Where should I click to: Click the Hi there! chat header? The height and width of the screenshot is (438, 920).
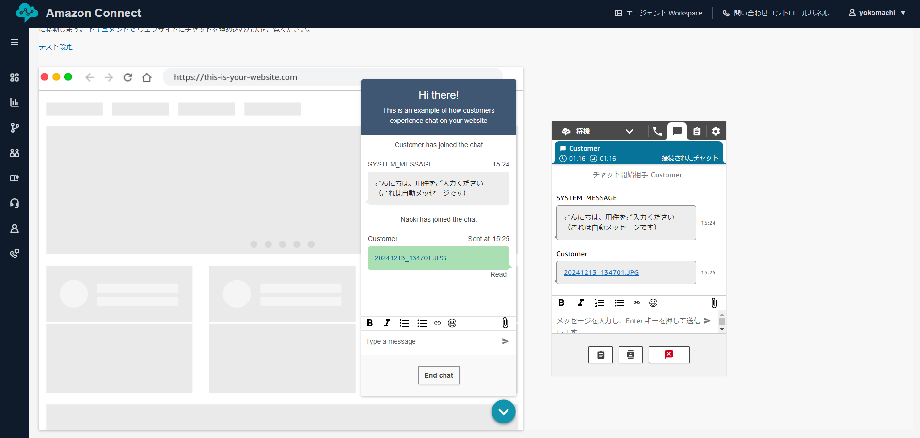[439, 95]
